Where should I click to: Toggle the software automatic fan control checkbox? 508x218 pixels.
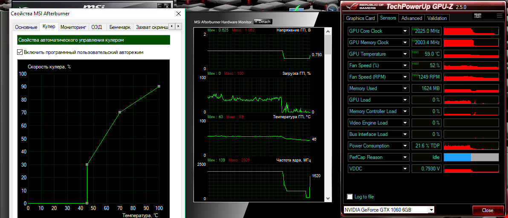[20, 52]
